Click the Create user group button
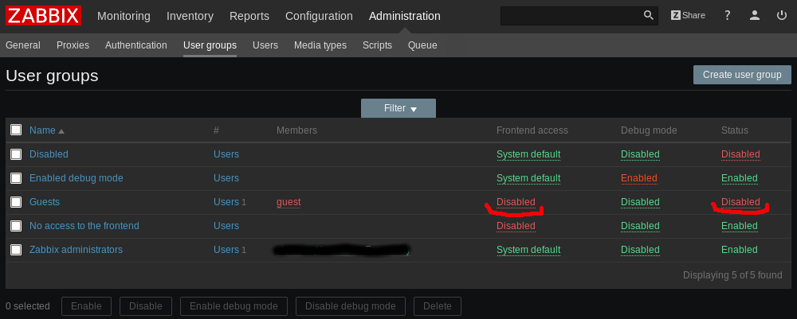Image resolution: width=797 pixels, height=319 pixels. [x=741, y=75]
